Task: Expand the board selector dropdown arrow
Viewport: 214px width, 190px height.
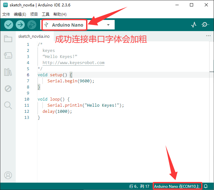Action: point(108,25)
